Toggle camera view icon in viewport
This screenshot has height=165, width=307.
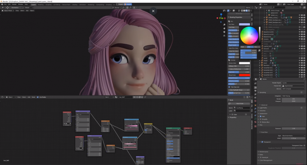(x=224, y=32)
